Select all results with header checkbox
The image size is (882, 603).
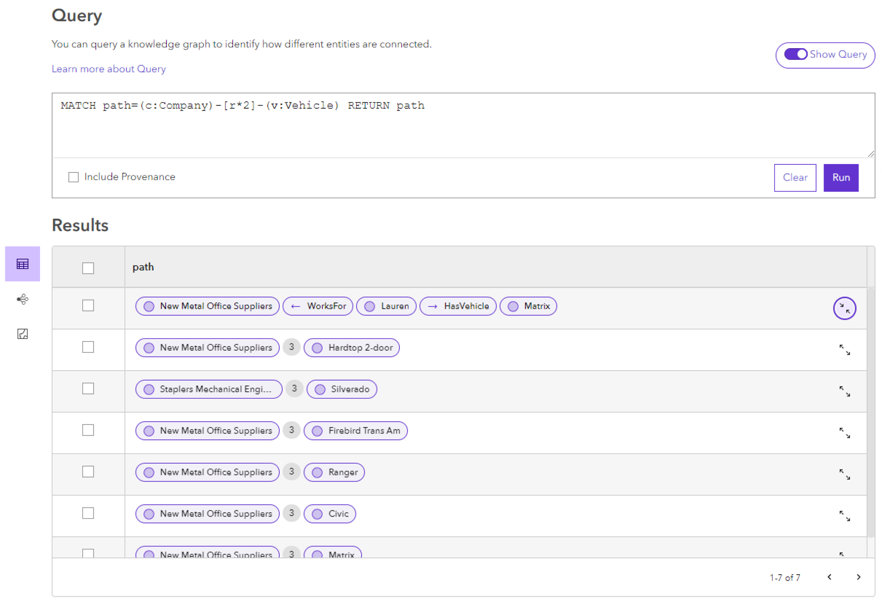pos(88,266)
